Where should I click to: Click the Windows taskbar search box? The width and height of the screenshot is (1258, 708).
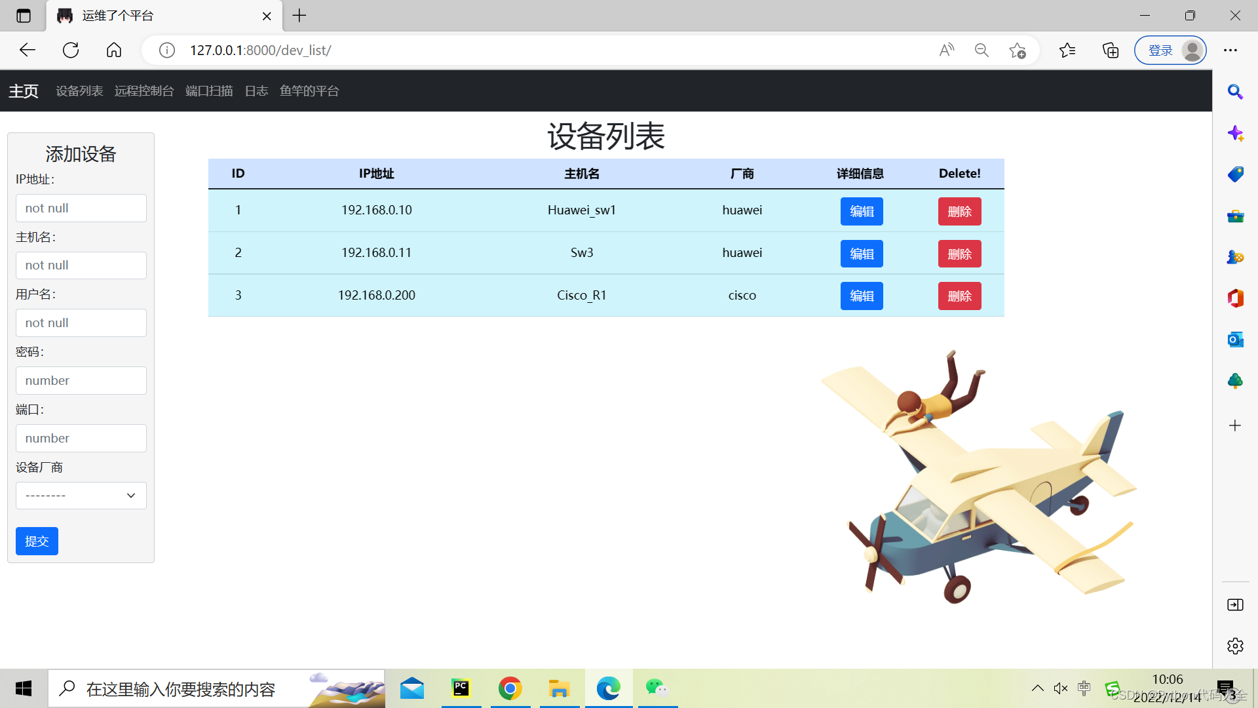tap(216, 688)
